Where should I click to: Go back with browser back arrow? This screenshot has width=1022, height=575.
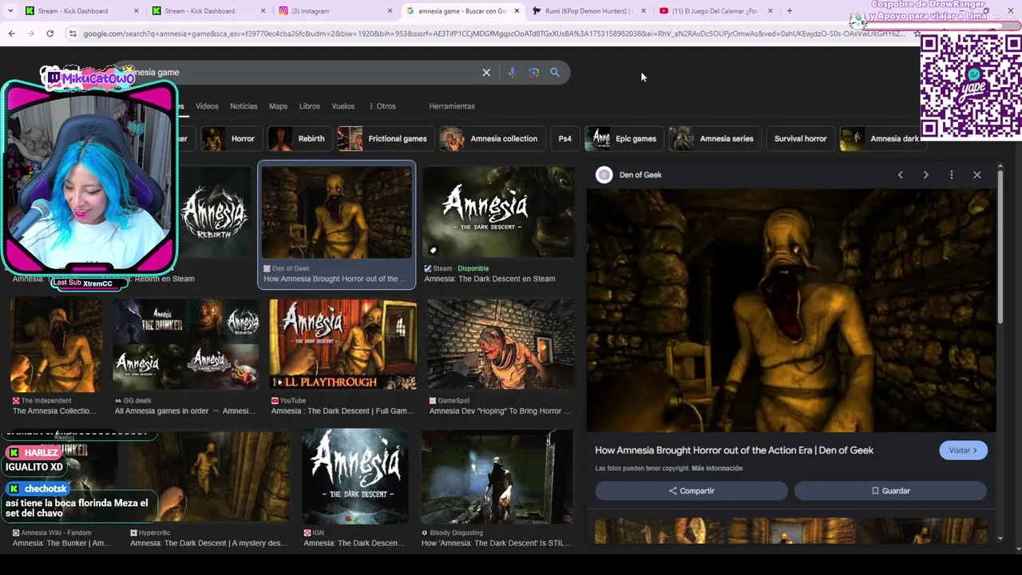click(x=11, y=34)
